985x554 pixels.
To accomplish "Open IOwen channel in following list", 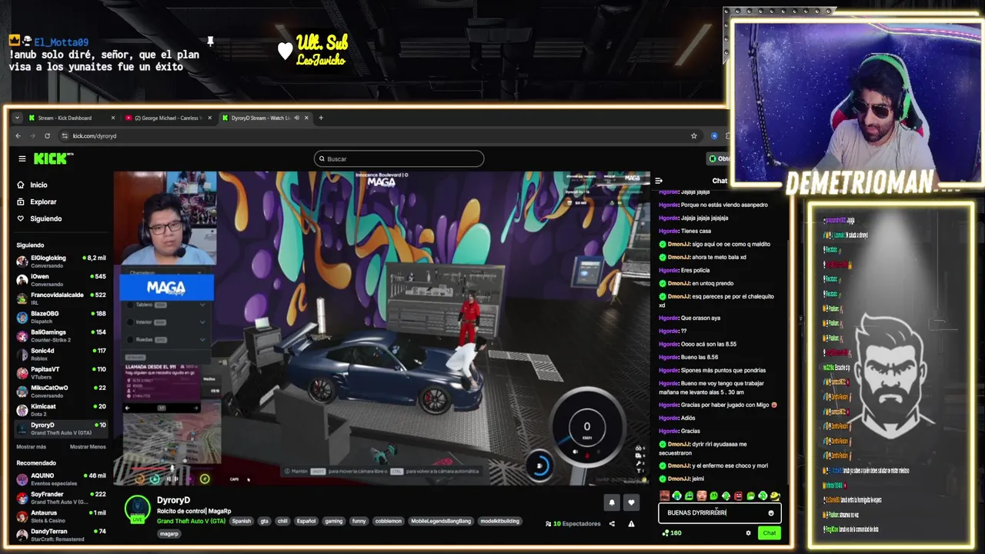I will 62,279.
